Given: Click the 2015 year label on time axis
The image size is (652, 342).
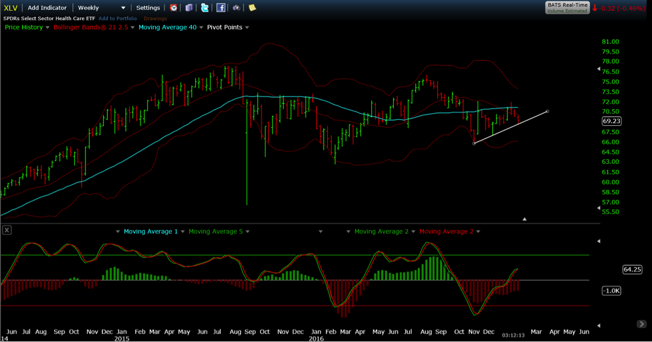Looking at the screenshot, I should (x=122, y=339).
